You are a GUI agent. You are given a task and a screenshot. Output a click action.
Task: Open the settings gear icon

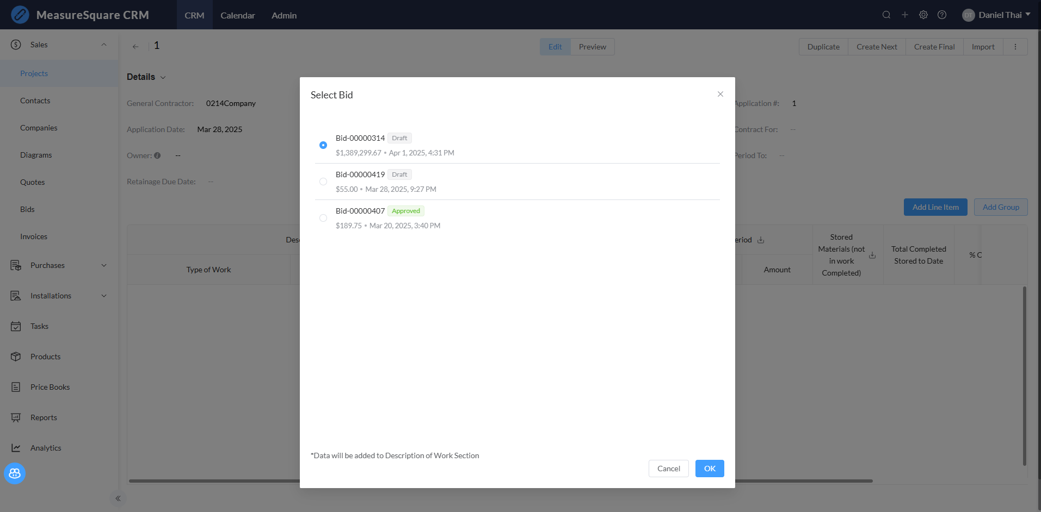pos(923,15)
